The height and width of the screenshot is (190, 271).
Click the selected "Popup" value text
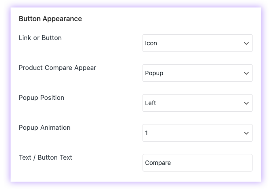click(x=154, y=73)
